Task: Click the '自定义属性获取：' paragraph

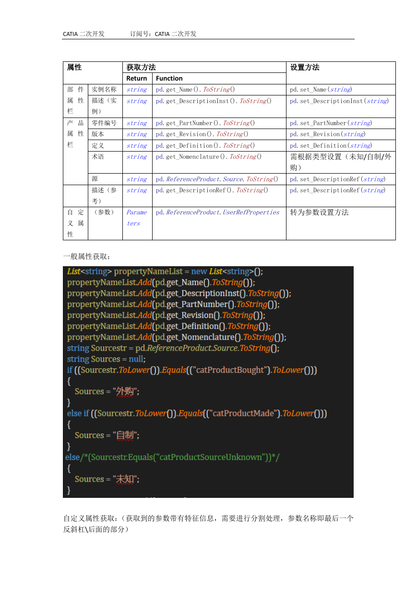Action: click(x=208, y=518)
